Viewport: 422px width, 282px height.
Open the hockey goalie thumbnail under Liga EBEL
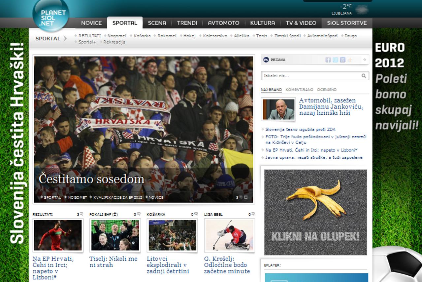(x=229, y=235)
